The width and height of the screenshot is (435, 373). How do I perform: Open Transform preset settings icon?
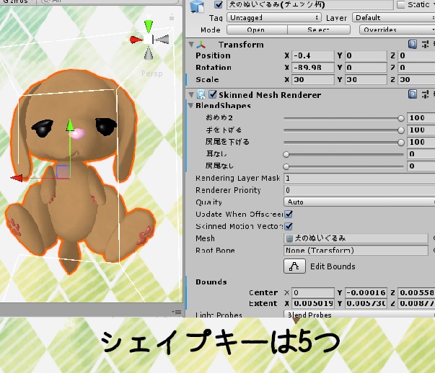(425, 45)
